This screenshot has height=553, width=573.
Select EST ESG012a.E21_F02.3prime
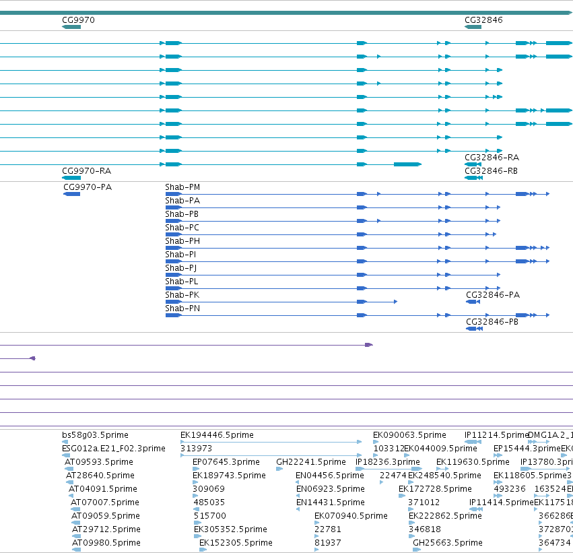pos(114,449)
